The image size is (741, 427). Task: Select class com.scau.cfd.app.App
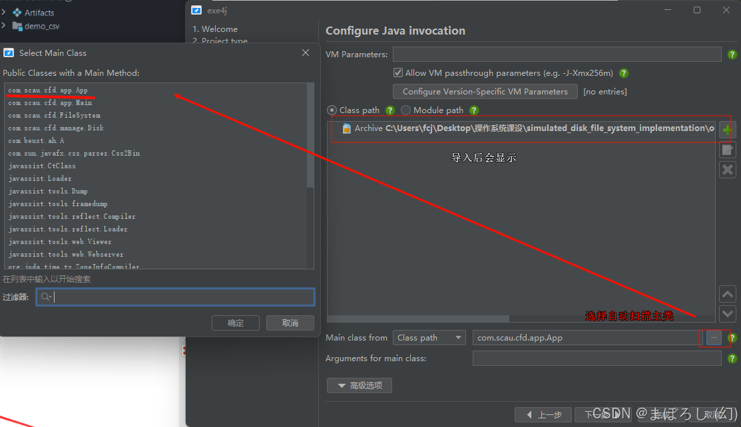pyautogui.click(x=48, y=90)
